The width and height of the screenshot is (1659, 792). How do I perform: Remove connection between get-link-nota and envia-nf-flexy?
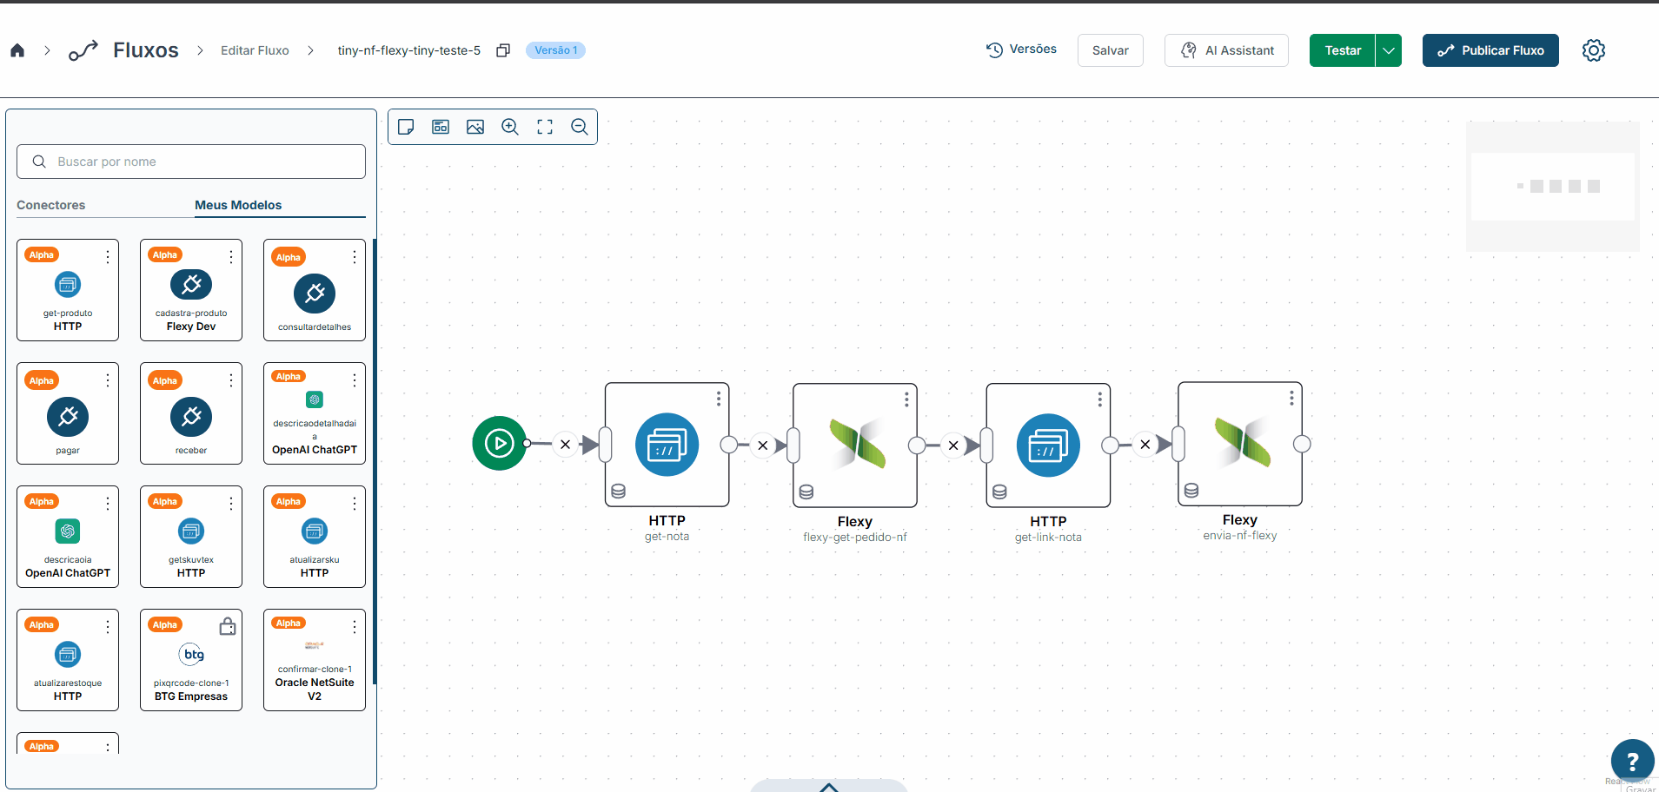[1145, 445]
